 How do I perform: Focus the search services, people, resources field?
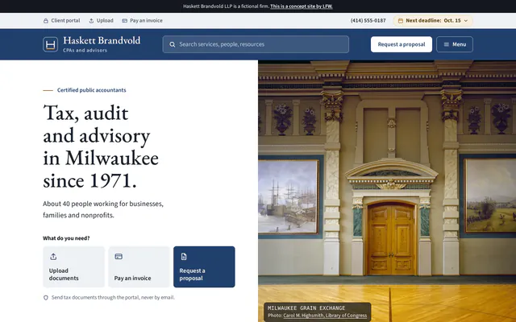(256, 44)
